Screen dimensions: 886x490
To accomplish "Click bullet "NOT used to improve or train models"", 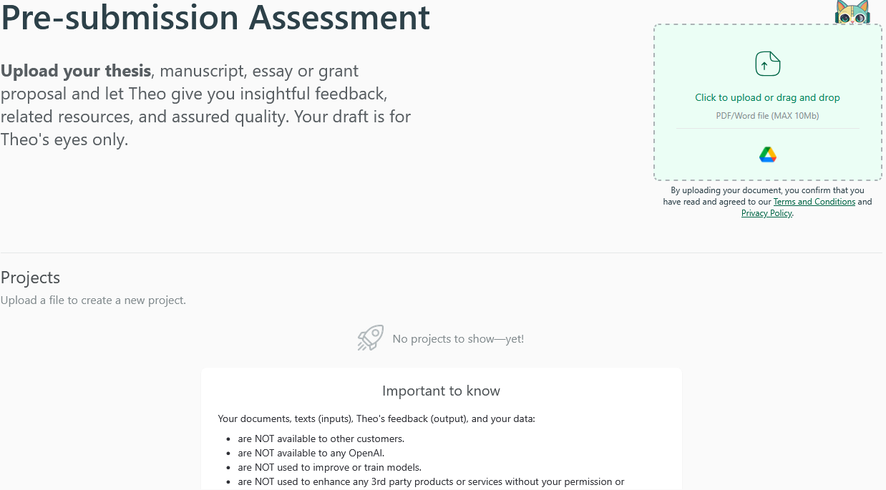I will 329,467.
